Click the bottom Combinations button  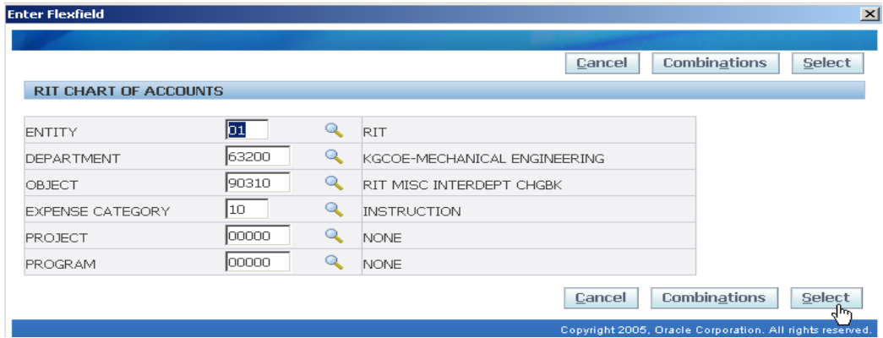coord(713,297)
